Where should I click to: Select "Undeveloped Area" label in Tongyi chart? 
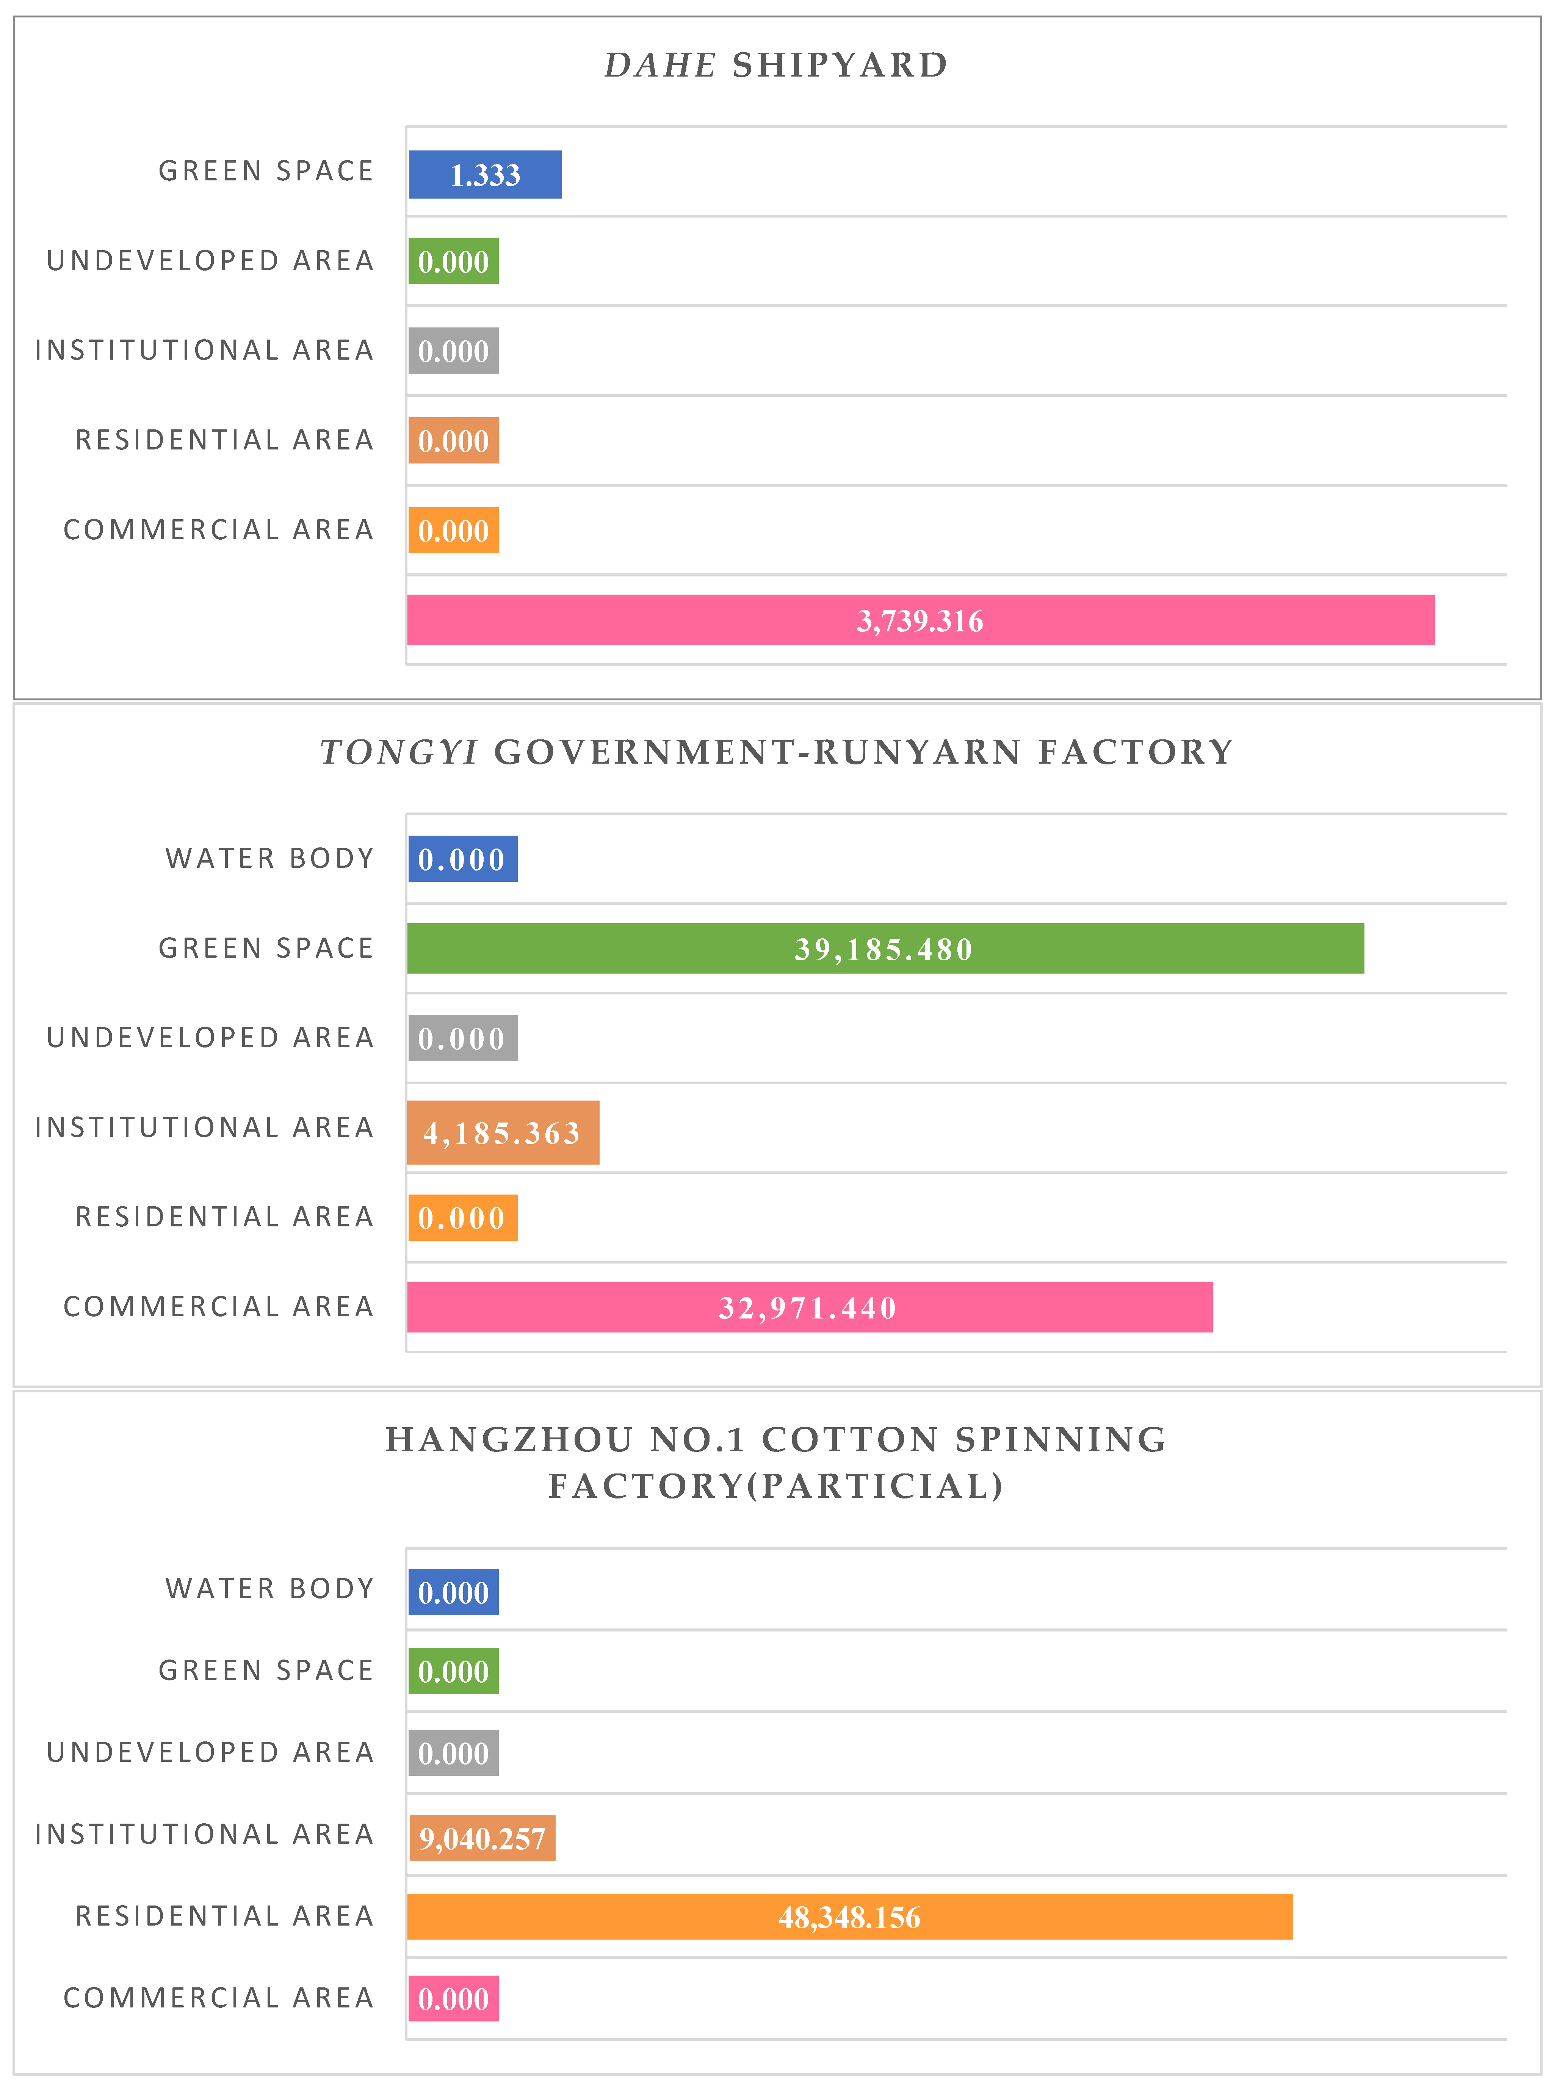210,1037
